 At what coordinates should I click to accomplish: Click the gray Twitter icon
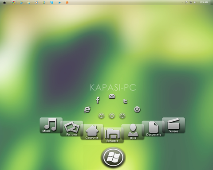(x=125, y=101)
